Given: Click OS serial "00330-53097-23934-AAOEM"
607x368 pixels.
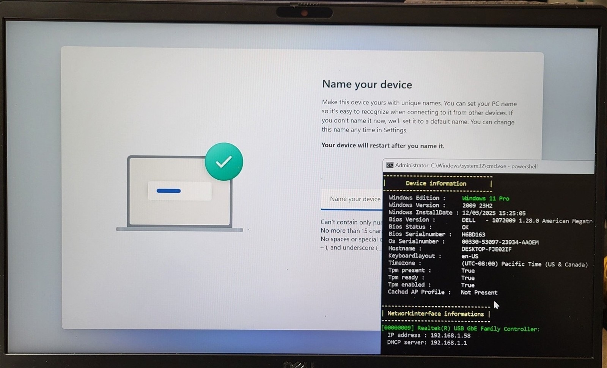Looking at the screenshot, I should pyautogui.click(x=500, y=242).
